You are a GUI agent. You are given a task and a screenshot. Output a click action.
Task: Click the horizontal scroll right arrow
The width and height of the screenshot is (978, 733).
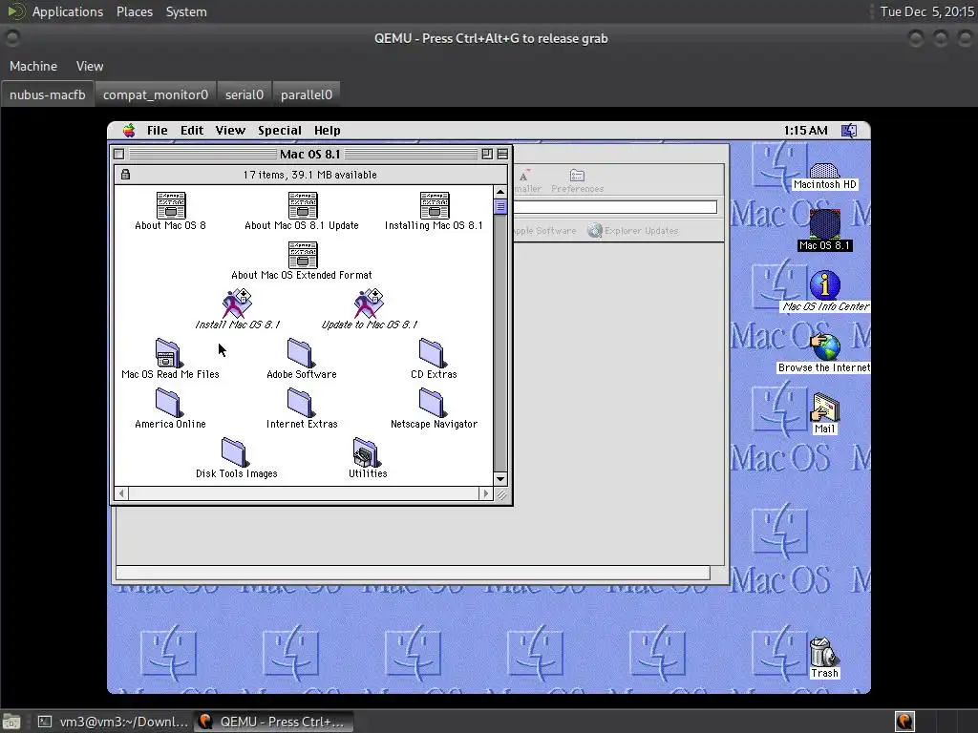tap(486, 493)
